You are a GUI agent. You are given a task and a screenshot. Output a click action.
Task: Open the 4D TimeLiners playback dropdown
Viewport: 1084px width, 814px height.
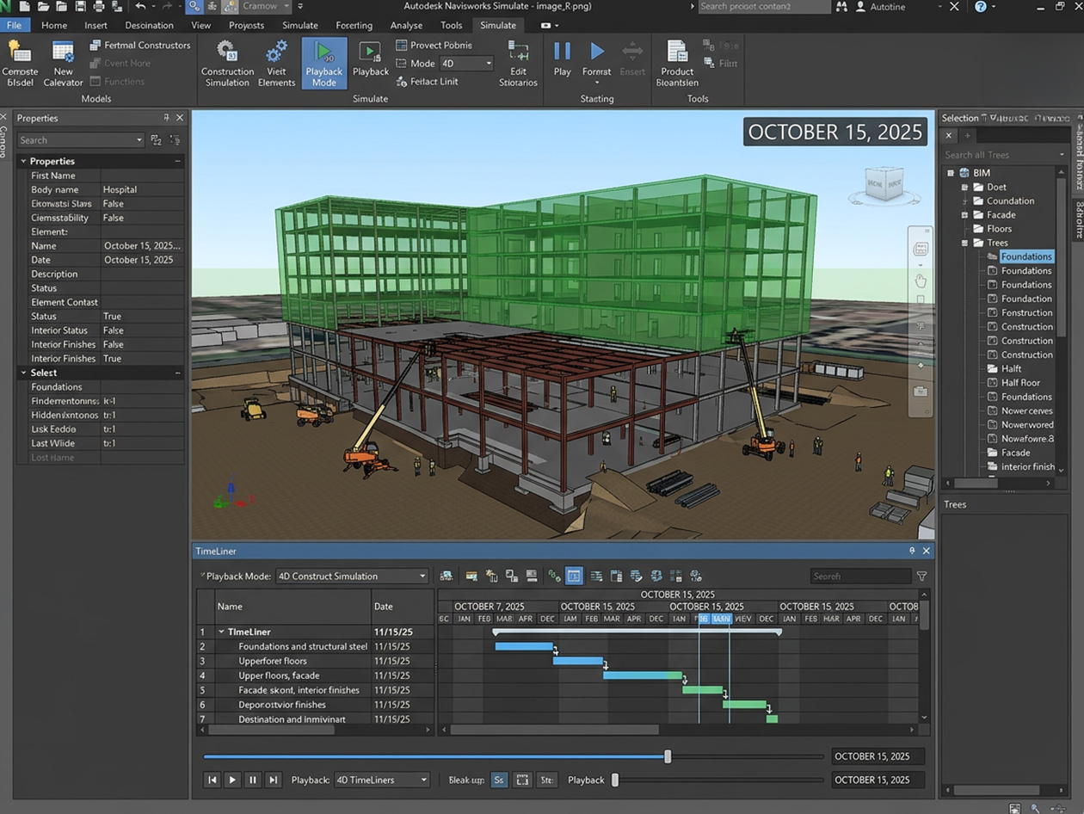(382, 780)
